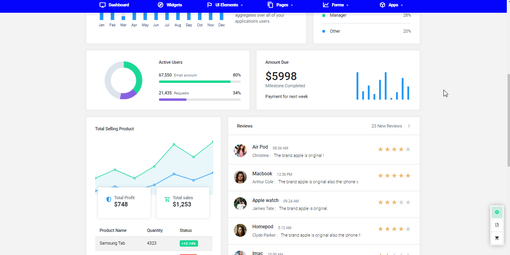The width and height of the screenshot is (510, 255).
Task: Click the Total sales card
Action: point(183,202)
